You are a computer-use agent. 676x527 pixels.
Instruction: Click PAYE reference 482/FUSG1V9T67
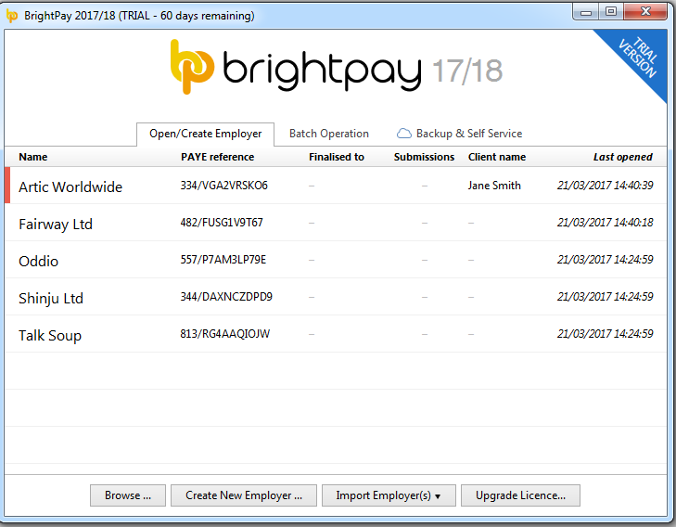222,223
